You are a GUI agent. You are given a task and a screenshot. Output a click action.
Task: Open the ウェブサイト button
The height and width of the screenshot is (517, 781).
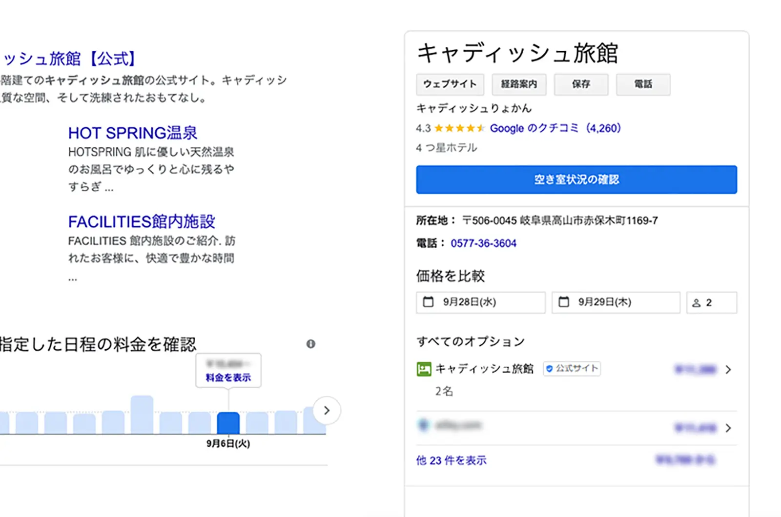(x=450, y=84)
